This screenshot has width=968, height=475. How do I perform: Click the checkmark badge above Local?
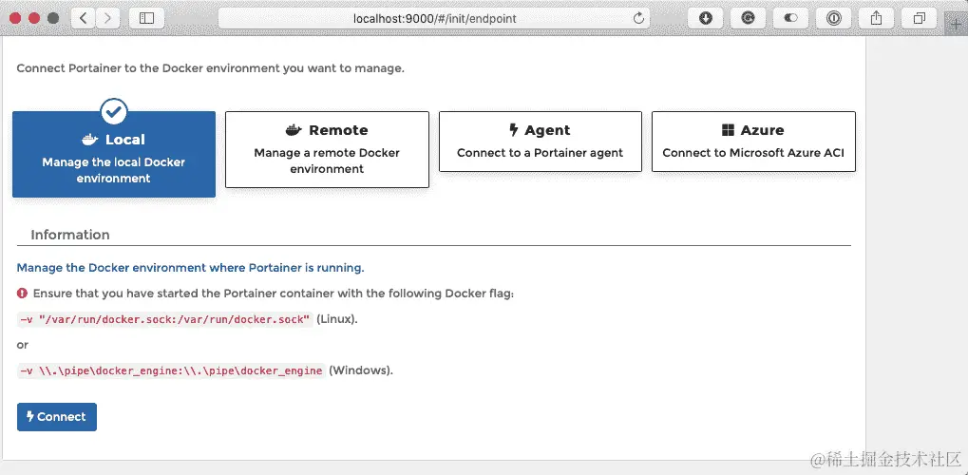click(x=114, y=112)
